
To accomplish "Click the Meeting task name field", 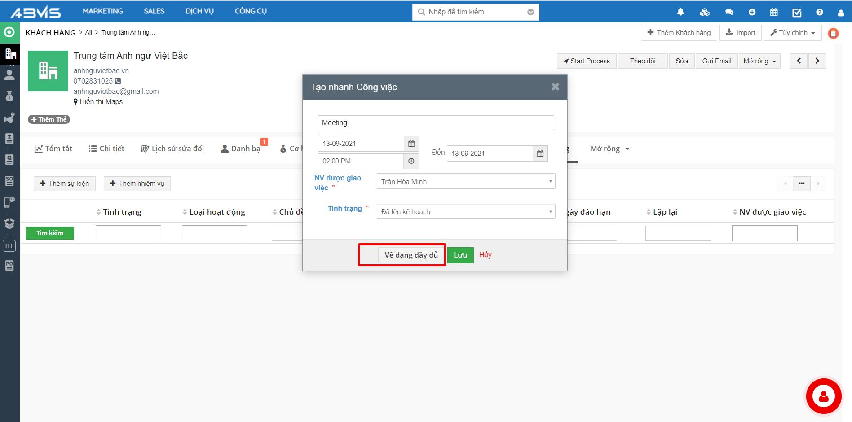I will (435, 123).
